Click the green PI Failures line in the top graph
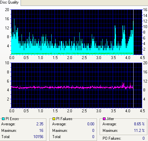This screenshot has width=148, height=141. pos(72,53)
